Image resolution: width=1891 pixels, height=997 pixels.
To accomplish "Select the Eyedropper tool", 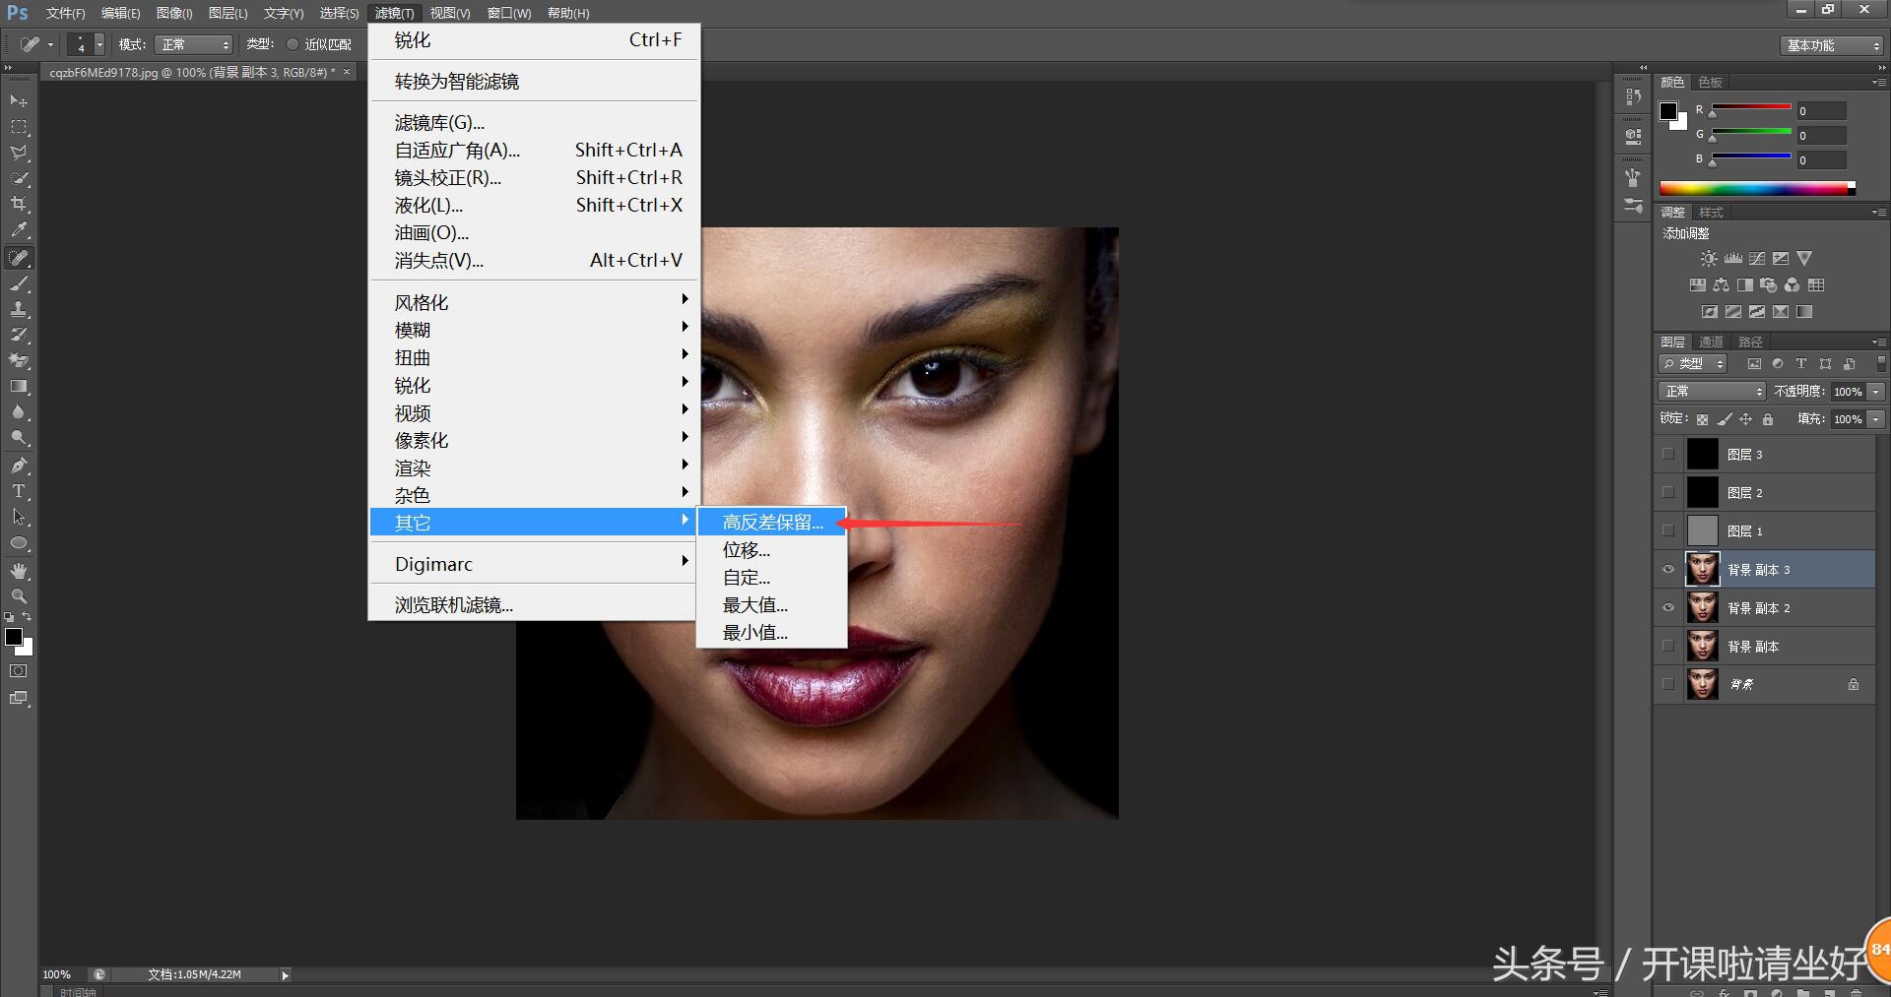I will [x=19, y=230].
